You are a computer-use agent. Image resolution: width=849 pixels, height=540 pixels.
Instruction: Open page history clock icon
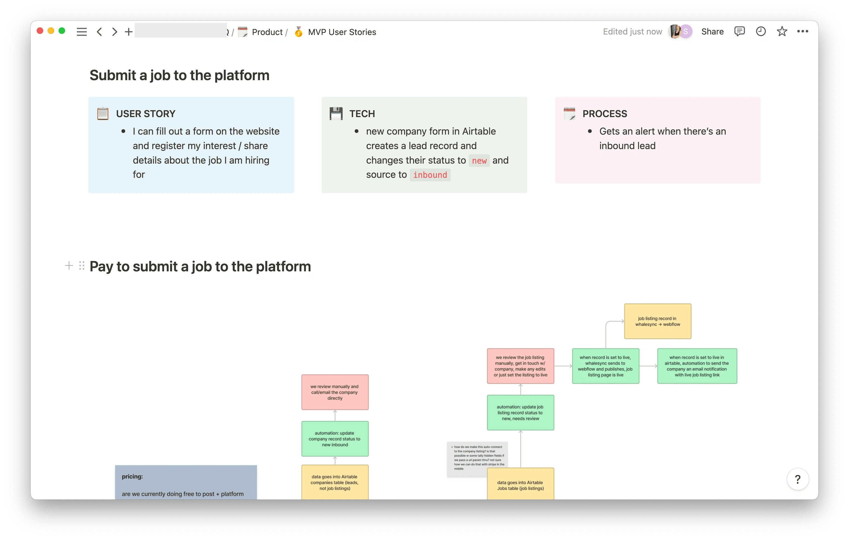[760, 31]
